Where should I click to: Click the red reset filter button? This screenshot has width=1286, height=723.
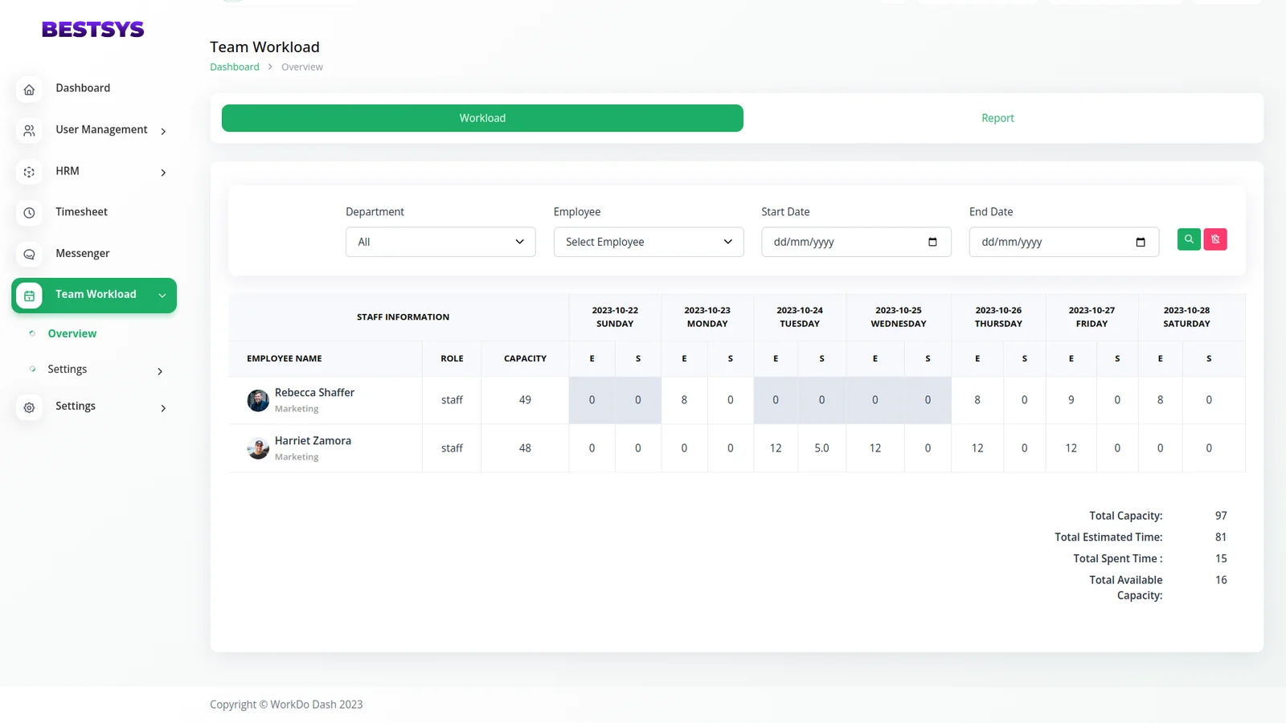pos(1215,239)
